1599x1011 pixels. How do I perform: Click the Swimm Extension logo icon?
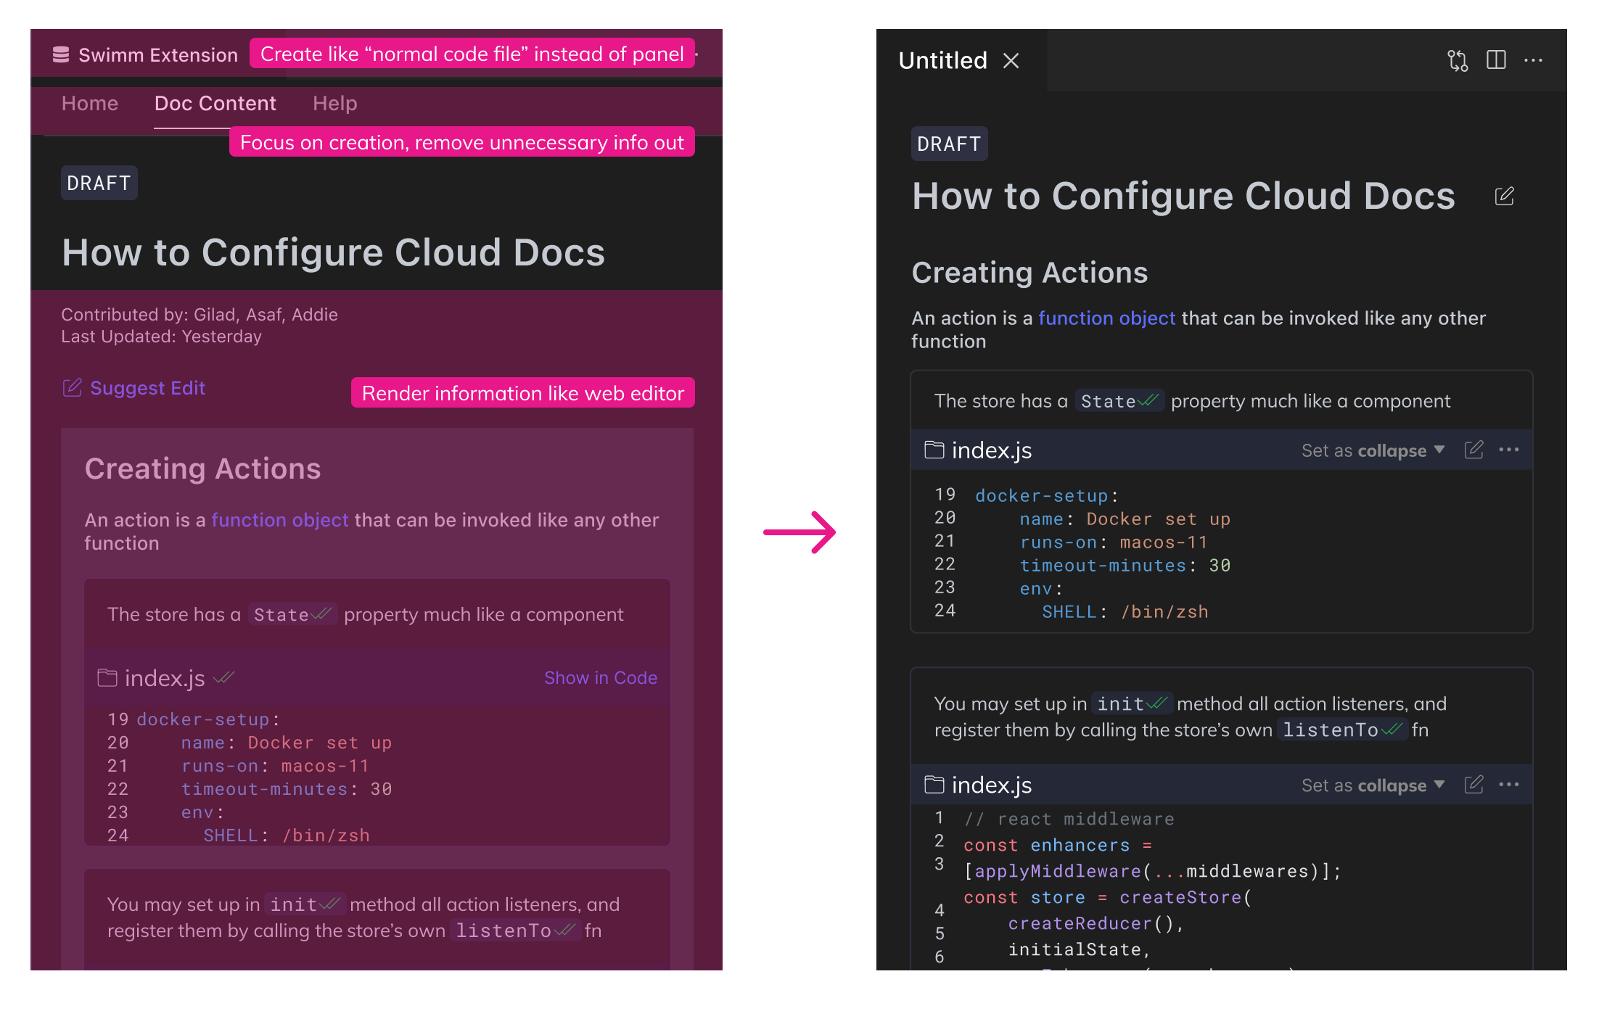pos(61,54)
